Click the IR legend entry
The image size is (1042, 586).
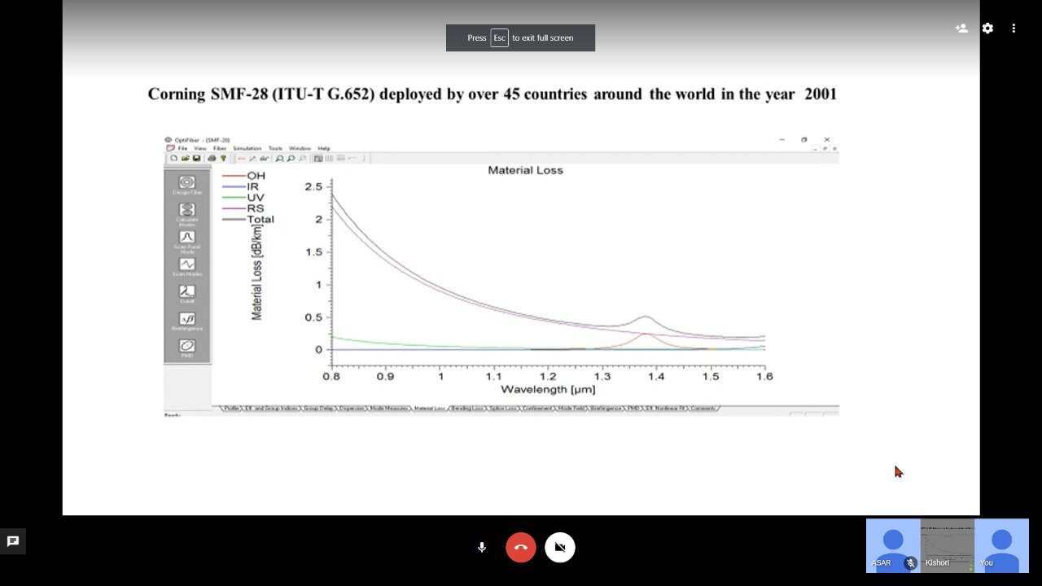pos(241,186)
